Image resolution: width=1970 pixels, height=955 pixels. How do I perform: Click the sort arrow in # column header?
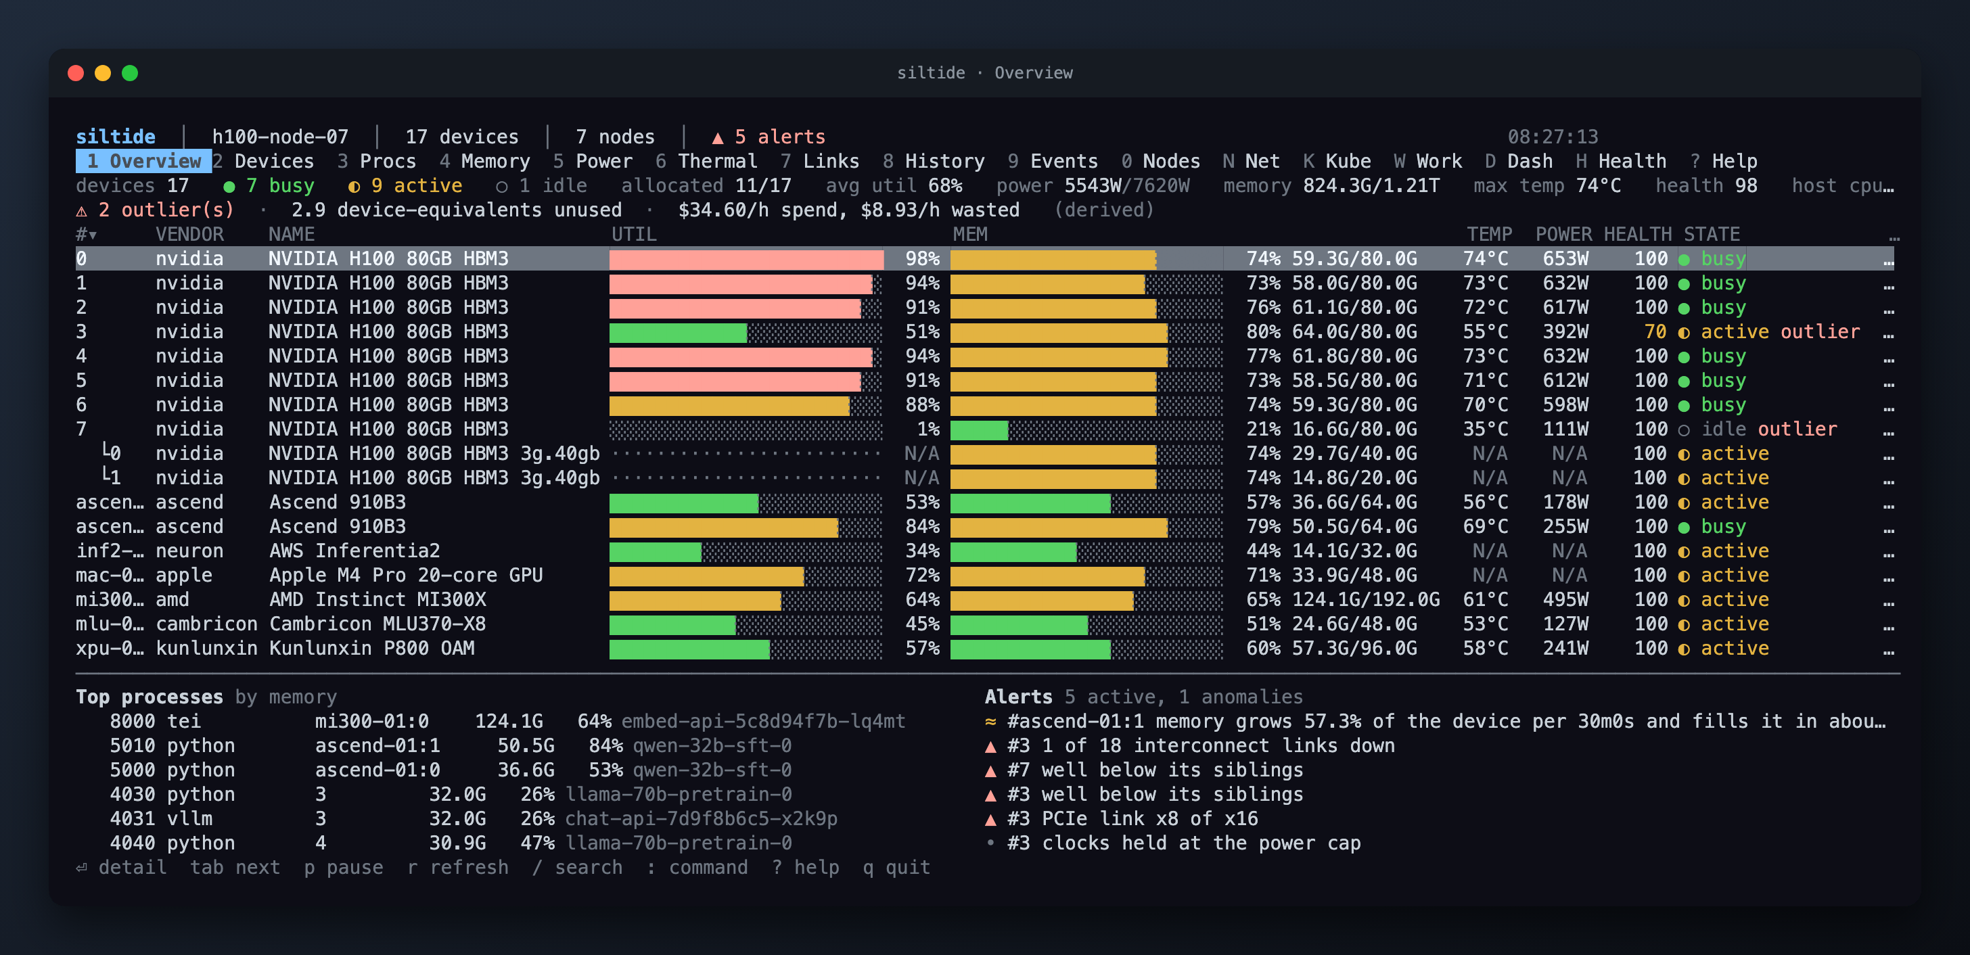93,235
